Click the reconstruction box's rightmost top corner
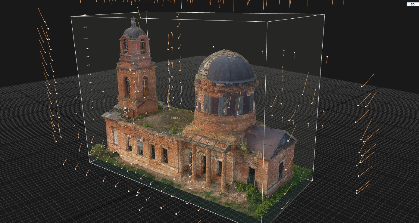Viewport: 419px width, 223px height. coord(324,14)
